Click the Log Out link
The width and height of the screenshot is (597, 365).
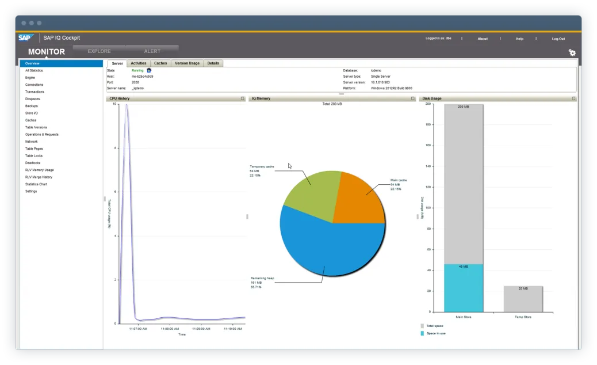click(558, 39)
